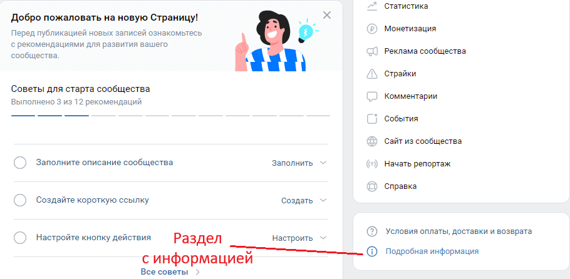The image size is (570, 279).
Task: Click the Начать репортаж broadcast icon
Action: (x=372, y=164)
